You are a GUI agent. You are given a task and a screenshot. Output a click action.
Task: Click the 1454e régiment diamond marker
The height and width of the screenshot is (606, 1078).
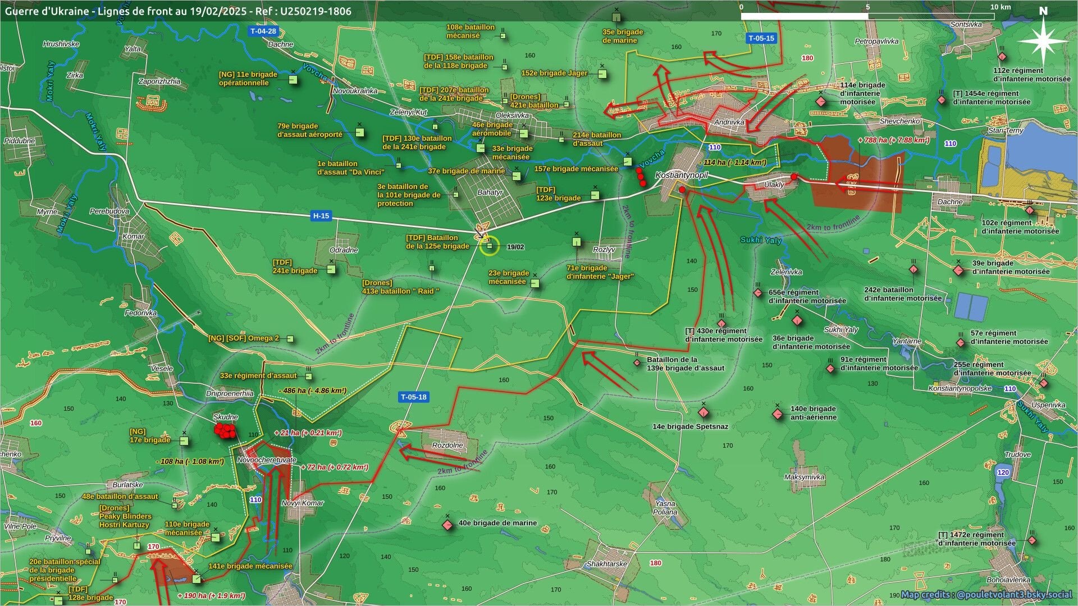[x=942, y=100]
